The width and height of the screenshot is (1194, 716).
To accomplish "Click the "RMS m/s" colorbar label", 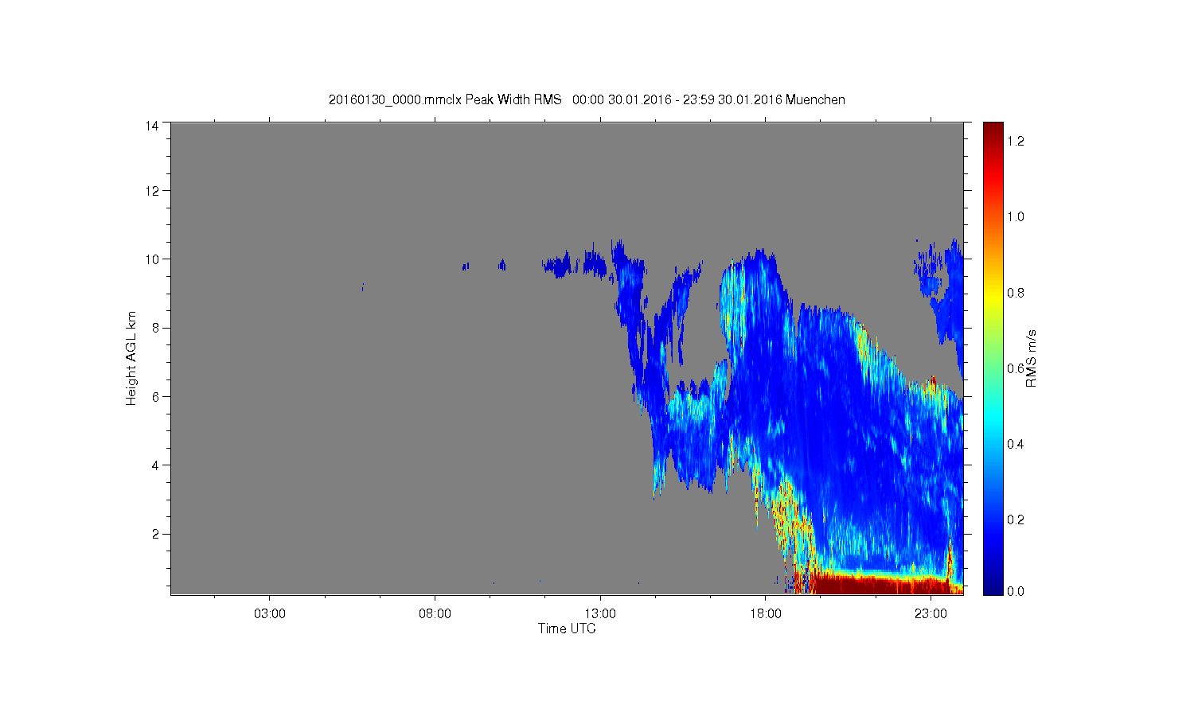I will click(1031, 358).
